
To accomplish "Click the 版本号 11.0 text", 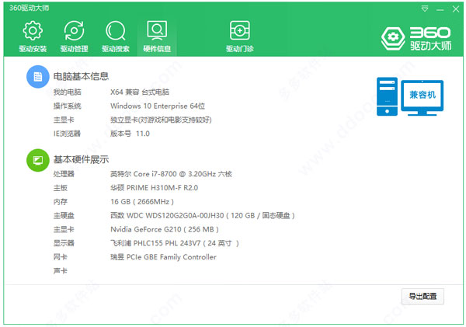I will click(x=130, y=134).
